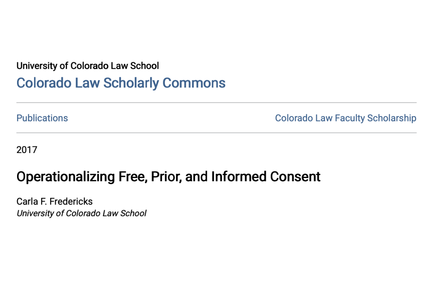
Task: Click the word Scholarship in the right-side link
Action: (391, 118)
